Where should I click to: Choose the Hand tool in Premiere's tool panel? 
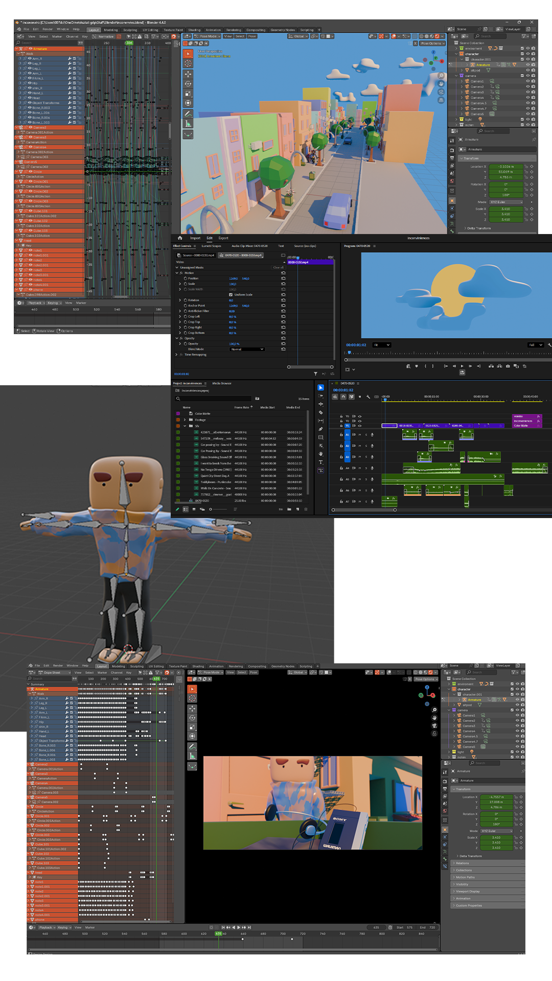pyautogui.click(x=320, y=454)
